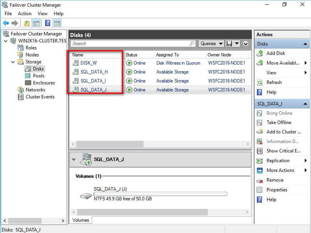Select the Networks node in tree
Screen dimensions: 311x233
click(35, 90)
